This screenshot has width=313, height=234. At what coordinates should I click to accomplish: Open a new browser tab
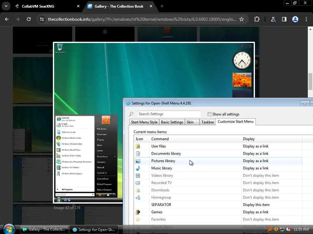tap(162, 6)
